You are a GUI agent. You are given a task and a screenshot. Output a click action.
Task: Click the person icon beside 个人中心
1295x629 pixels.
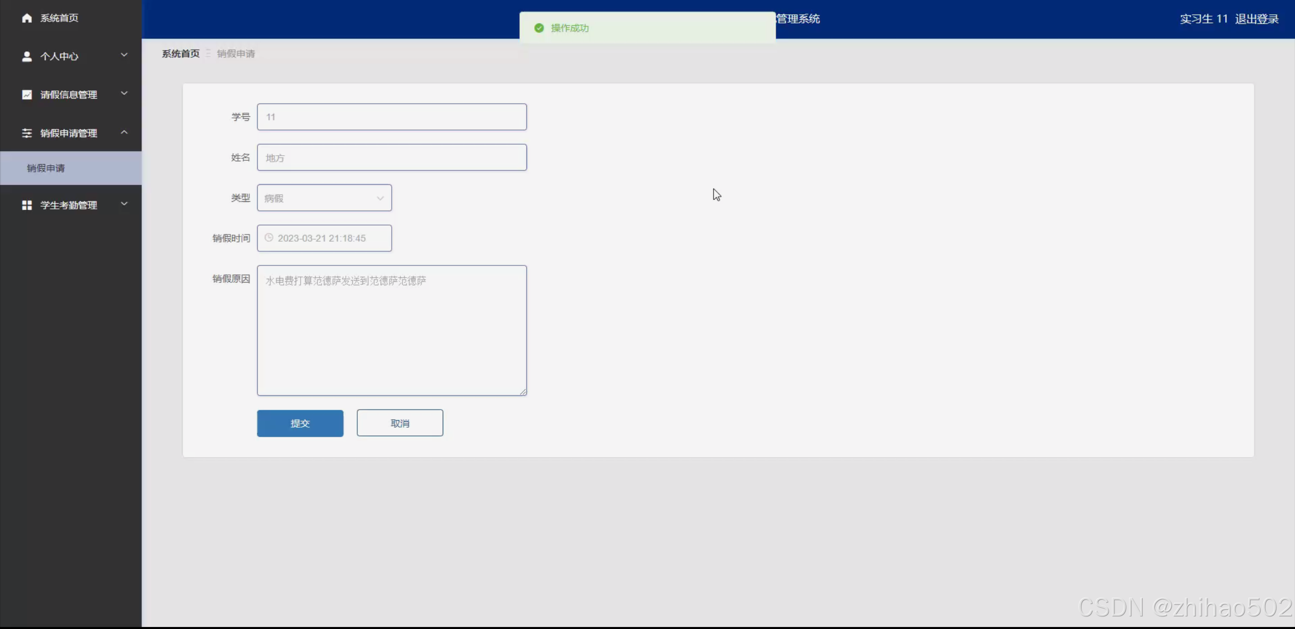[x=27, y=56]
